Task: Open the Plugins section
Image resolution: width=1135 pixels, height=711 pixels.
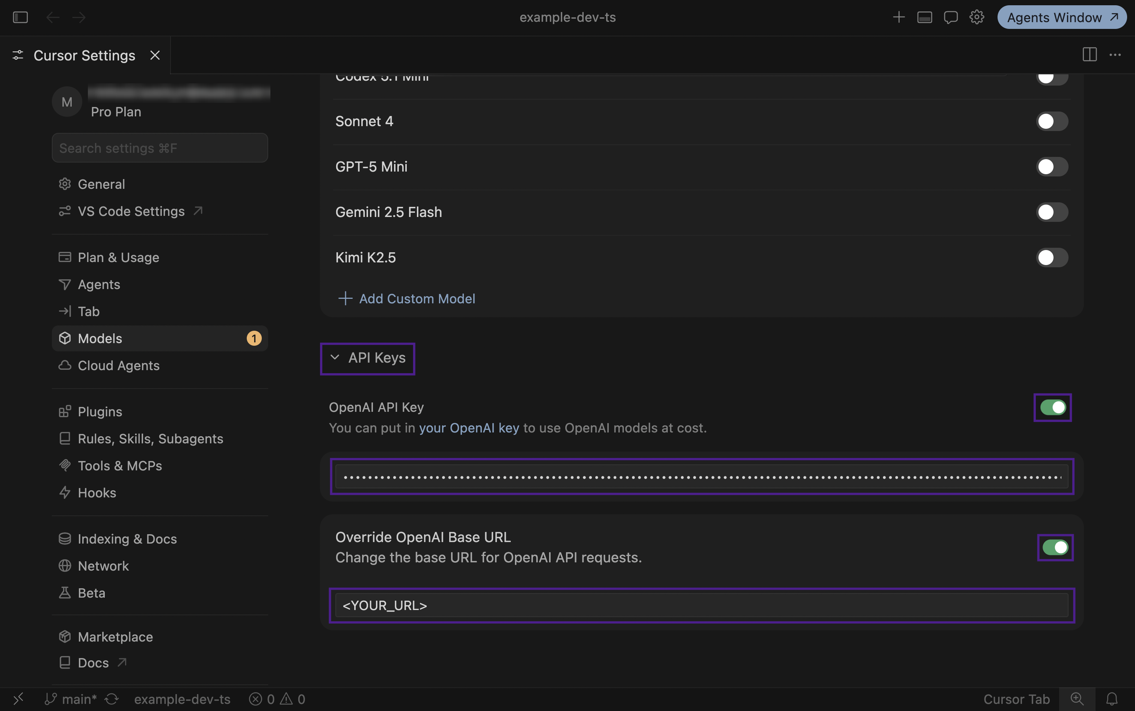Action: point(160,411)
